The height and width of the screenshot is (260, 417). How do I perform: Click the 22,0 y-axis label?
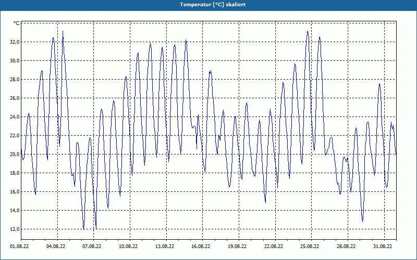(15, 136)
